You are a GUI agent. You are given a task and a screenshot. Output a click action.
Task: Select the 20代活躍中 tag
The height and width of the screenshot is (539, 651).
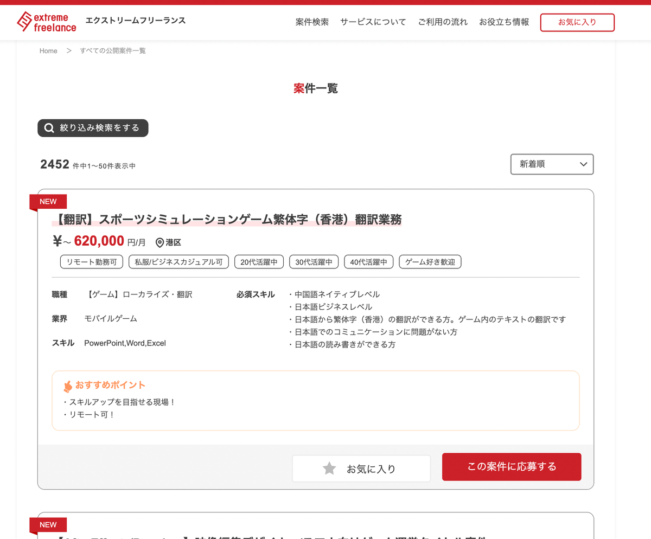click(x=259, y=262)
